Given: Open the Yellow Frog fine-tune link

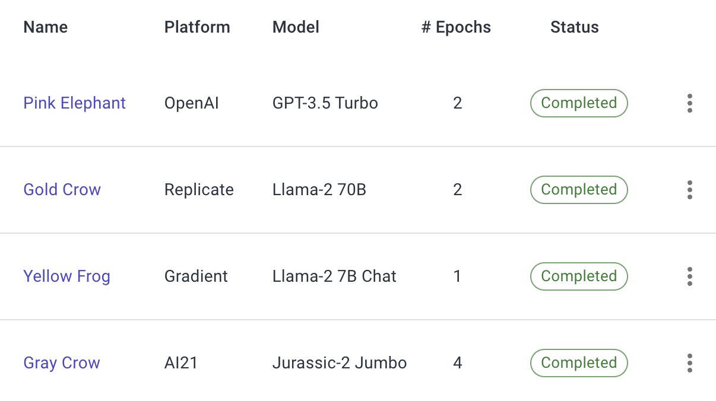Looking at the screenshot, I should pyautogui.click(x=66, y=276).
